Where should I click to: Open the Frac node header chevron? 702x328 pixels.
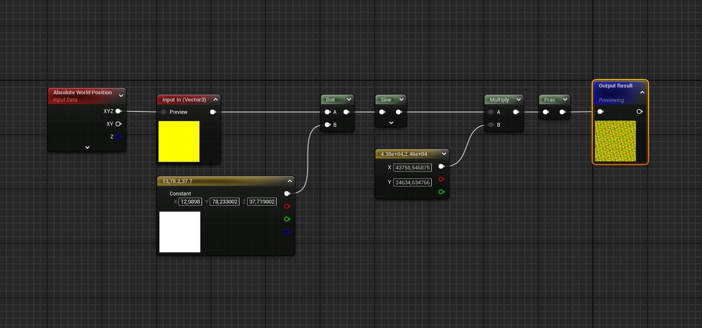point(565,100)
